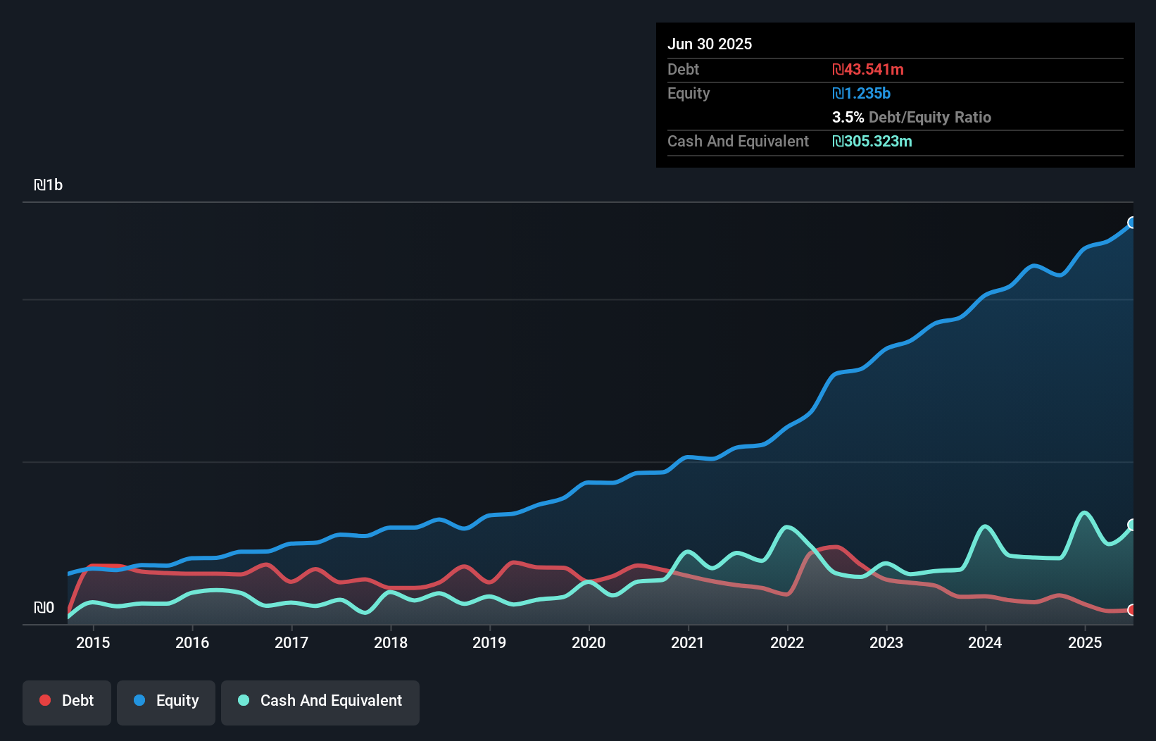Click the Jun 30 2025 tooltip header
Viewport: 1156px width, 741px height.
point(710,43)
